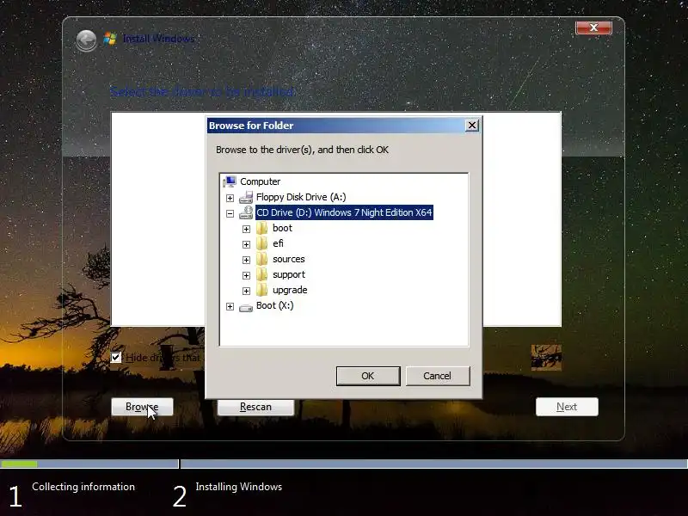Click the boot folder icon
The image size is (688, 516).
[x=262, y=228]
